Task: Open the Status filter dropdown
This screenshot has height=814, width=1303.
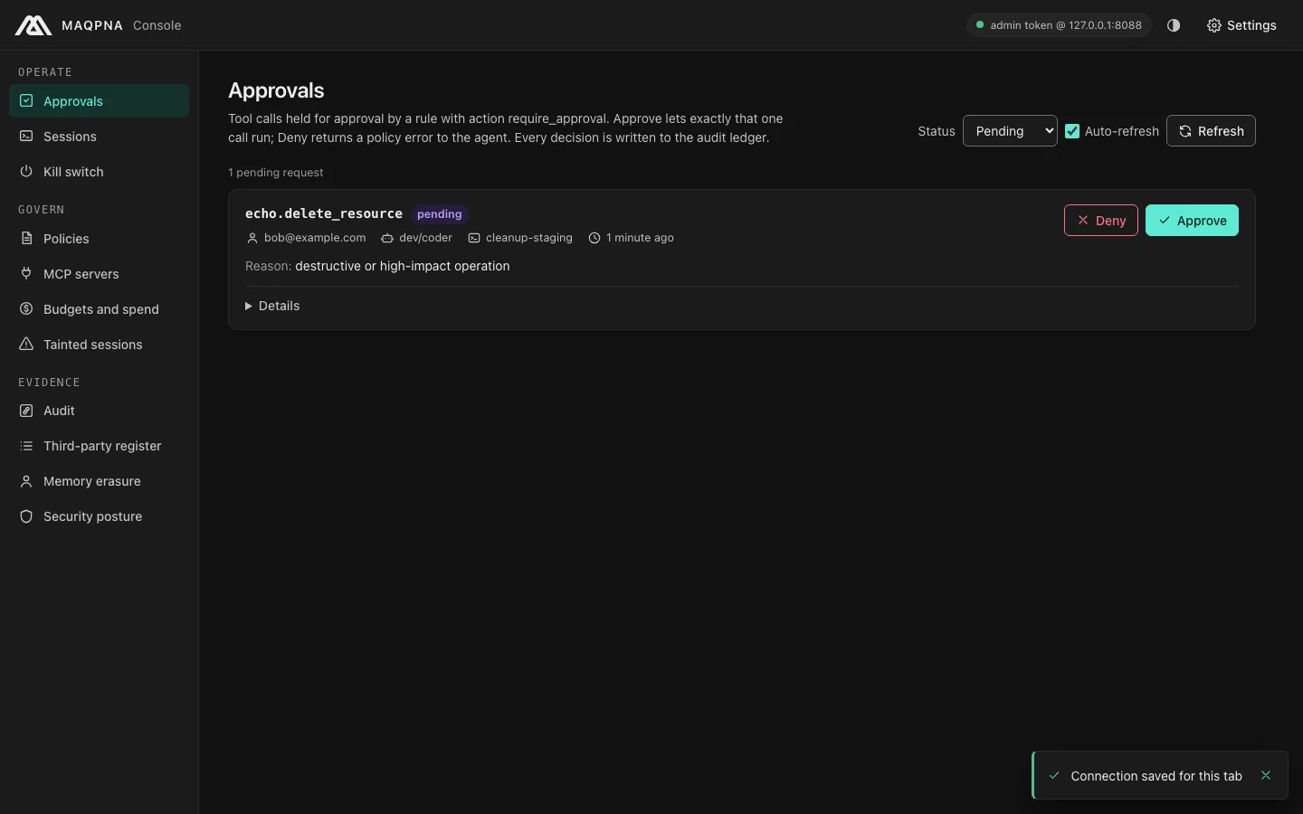Action: tap(1010, 131)
